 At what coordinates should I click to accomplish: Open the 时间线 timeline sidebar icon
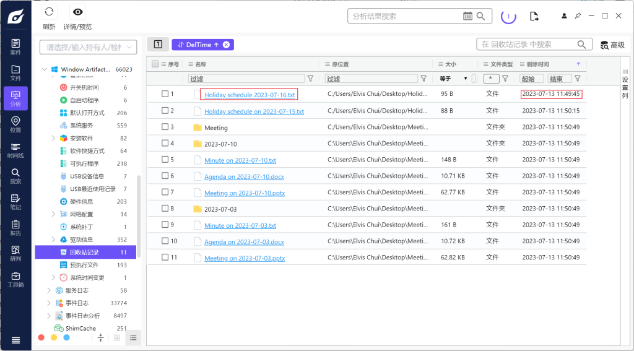15,150
